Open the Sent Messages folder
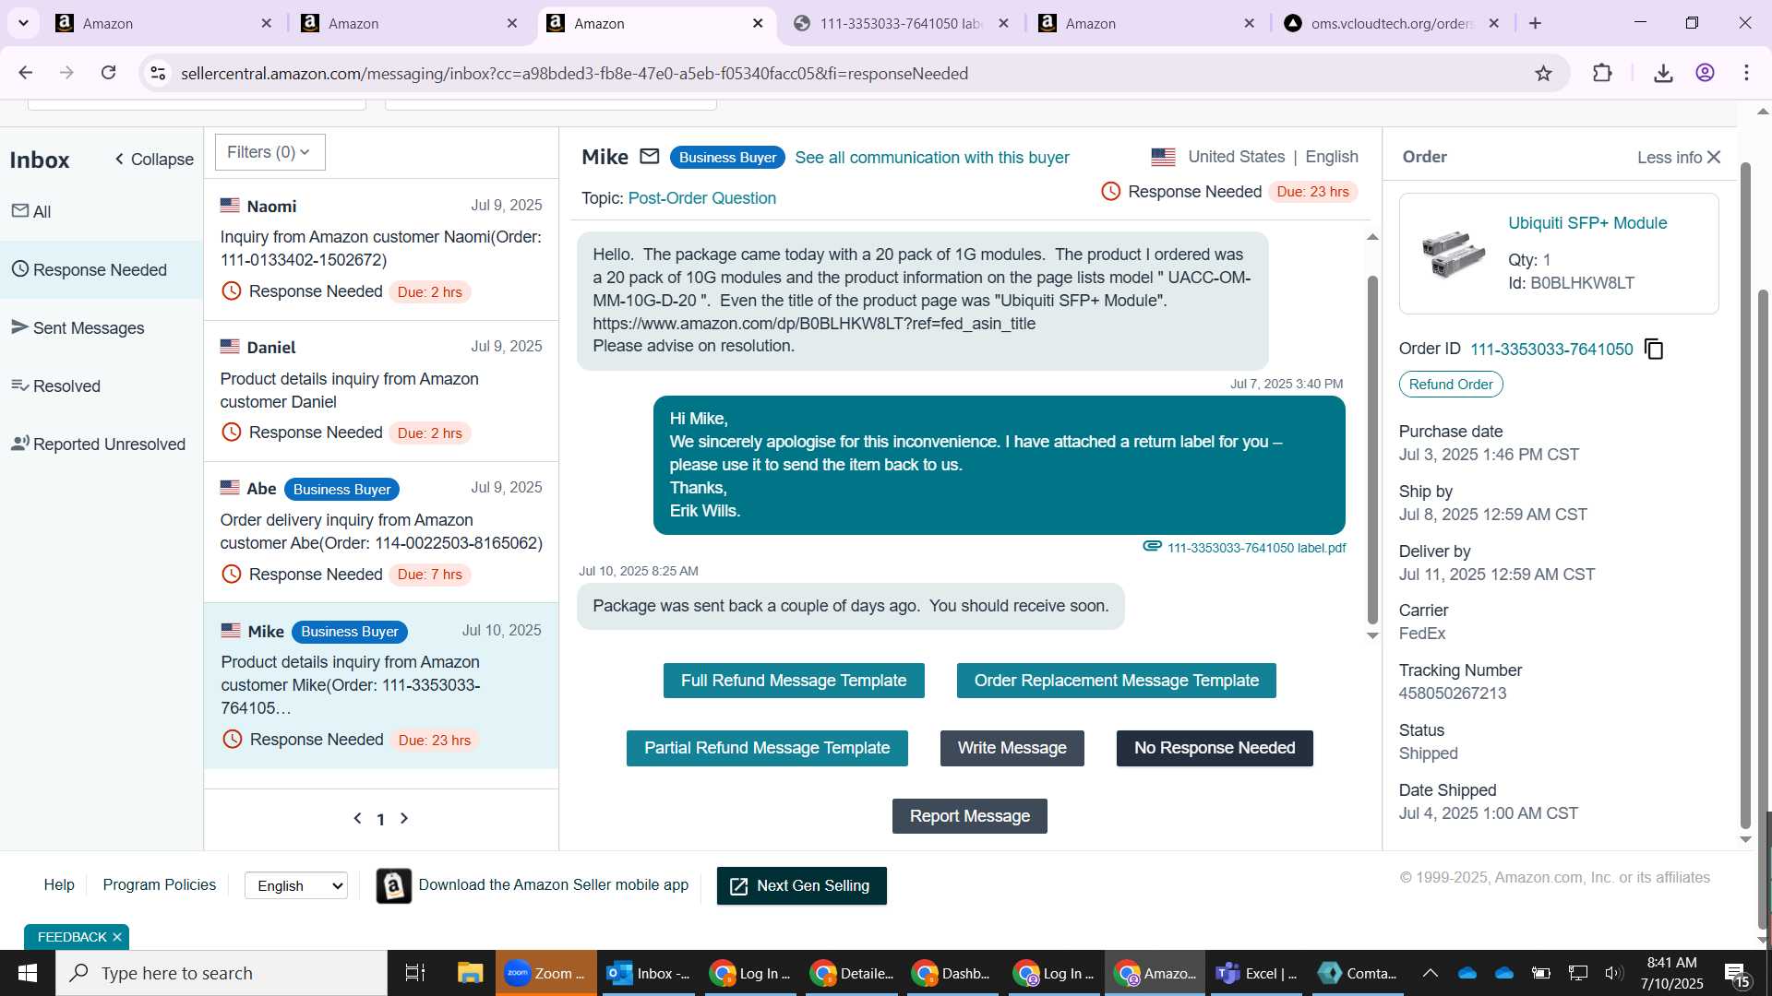Screen dimensions: 1772x996 pos(102,328)
